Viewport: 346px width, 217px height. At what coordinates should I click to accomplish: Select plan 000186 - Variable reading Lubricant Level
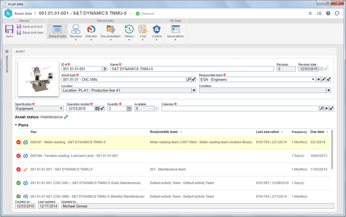pos(173,156)
